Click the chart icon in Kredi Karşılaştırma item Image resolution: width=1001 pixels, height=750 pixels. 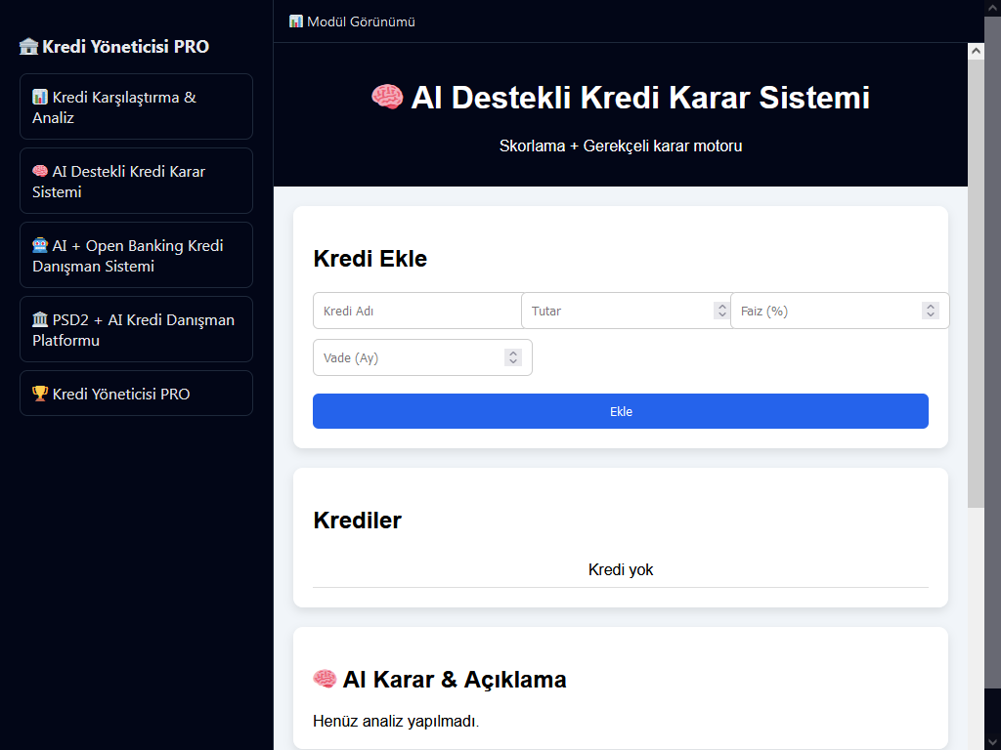click(x=40, y=98)
